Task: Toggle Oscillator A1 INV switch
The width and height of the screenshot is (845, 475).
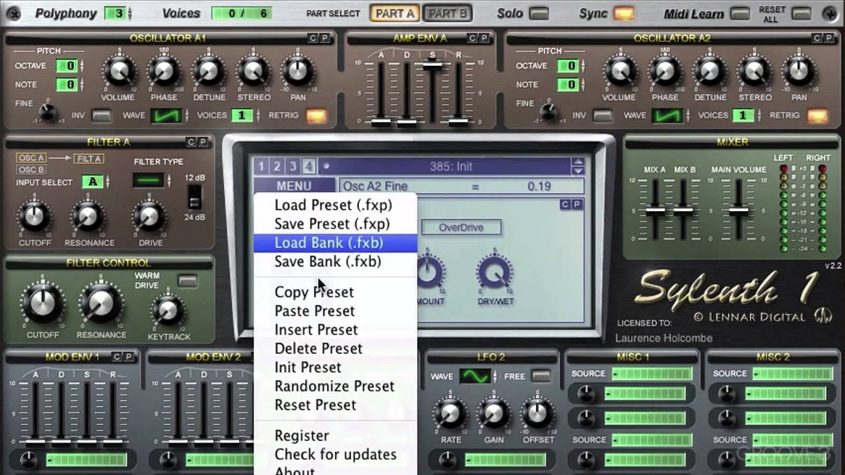Action: 101,115
